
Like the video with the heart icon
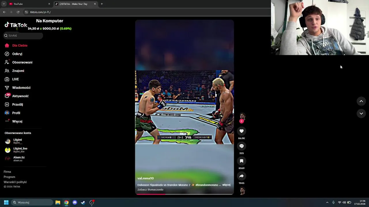(242, 131)
